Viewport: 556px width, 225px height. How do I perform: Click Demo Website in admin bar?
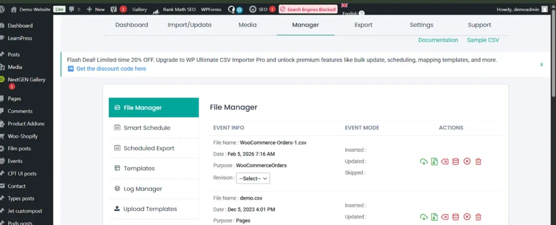(x=30, y=10)
